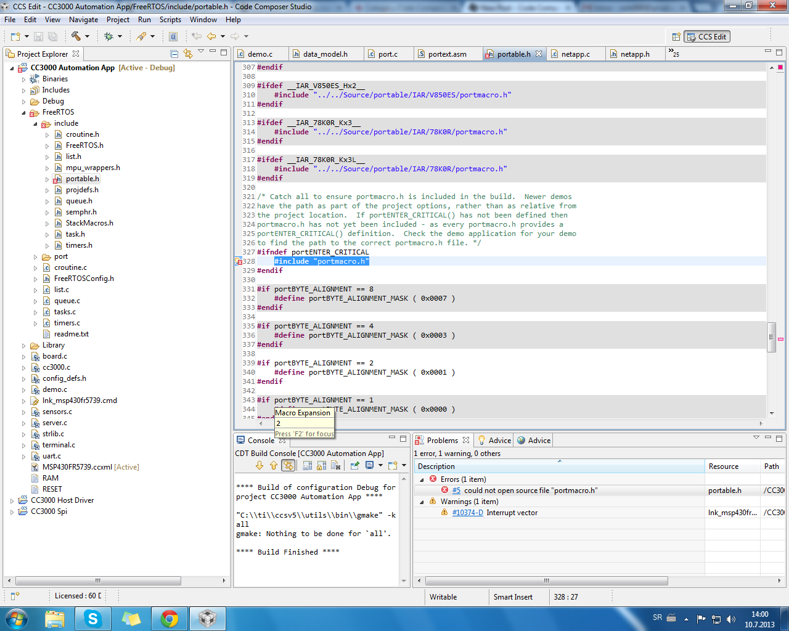
Task: Toggle the highlighted wrap-lines console button
Action: 288,466
